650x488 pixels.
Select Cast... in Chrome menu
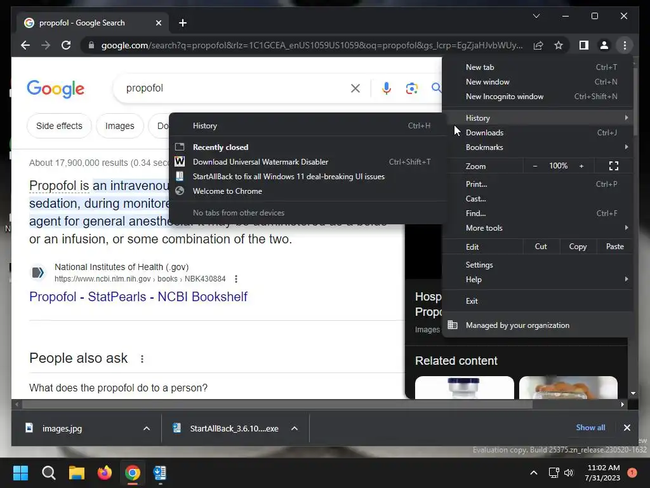538,198
